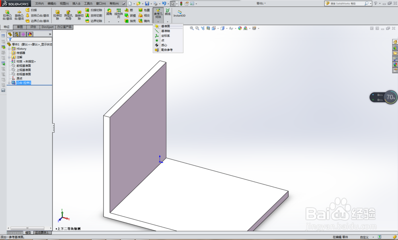Open the PropertyManager tab in left panel
398x240 pixels.
point(16,34)
